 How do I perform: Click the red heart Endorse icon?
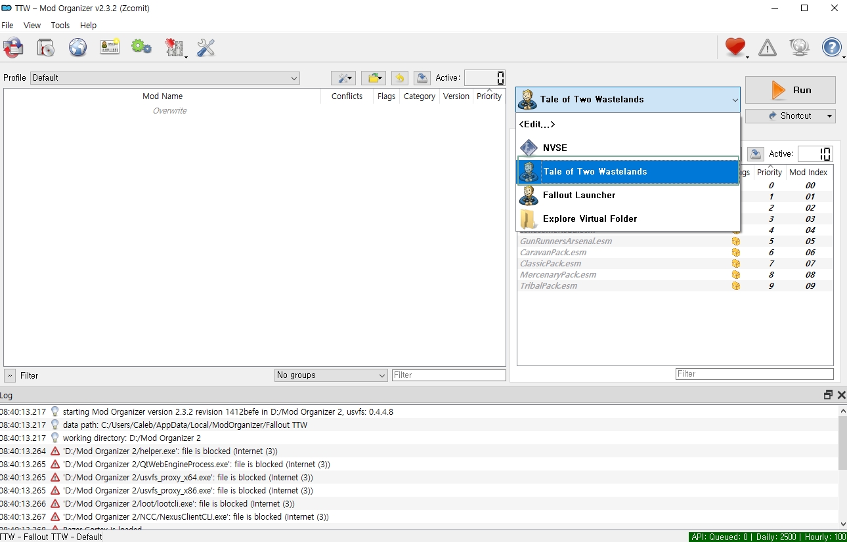tap(735, 47)
